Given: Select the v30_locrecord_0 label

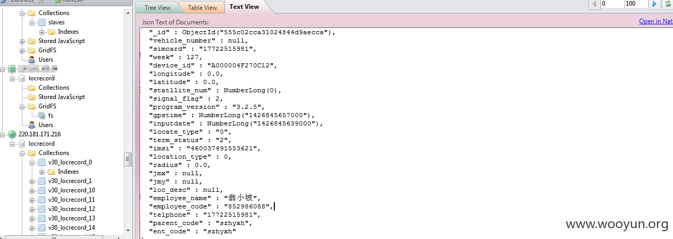Looking at the screenshot, I should tap(70, 162).
